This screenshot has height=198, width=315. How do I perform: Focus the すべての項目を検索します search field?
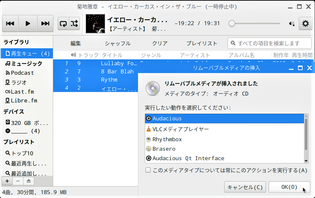[x=269, y=43]
